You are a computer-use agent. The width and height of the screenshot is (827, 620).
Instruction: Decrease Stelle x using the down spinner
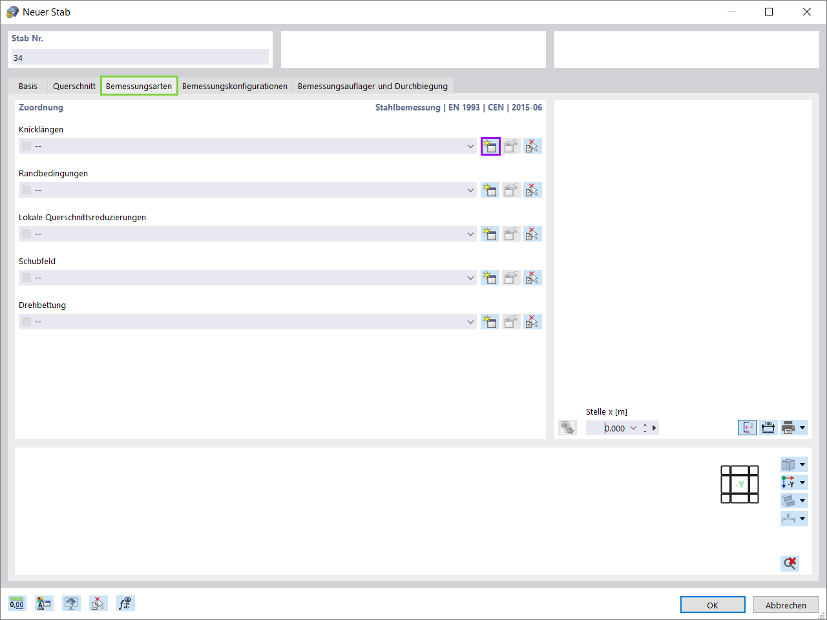[x=645, y=431]
